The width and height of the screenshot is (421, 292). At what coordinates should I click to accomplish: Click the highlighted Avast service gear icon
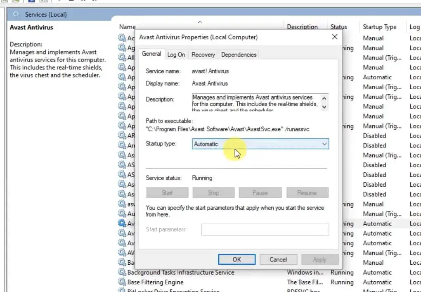[x=122, y=223]
